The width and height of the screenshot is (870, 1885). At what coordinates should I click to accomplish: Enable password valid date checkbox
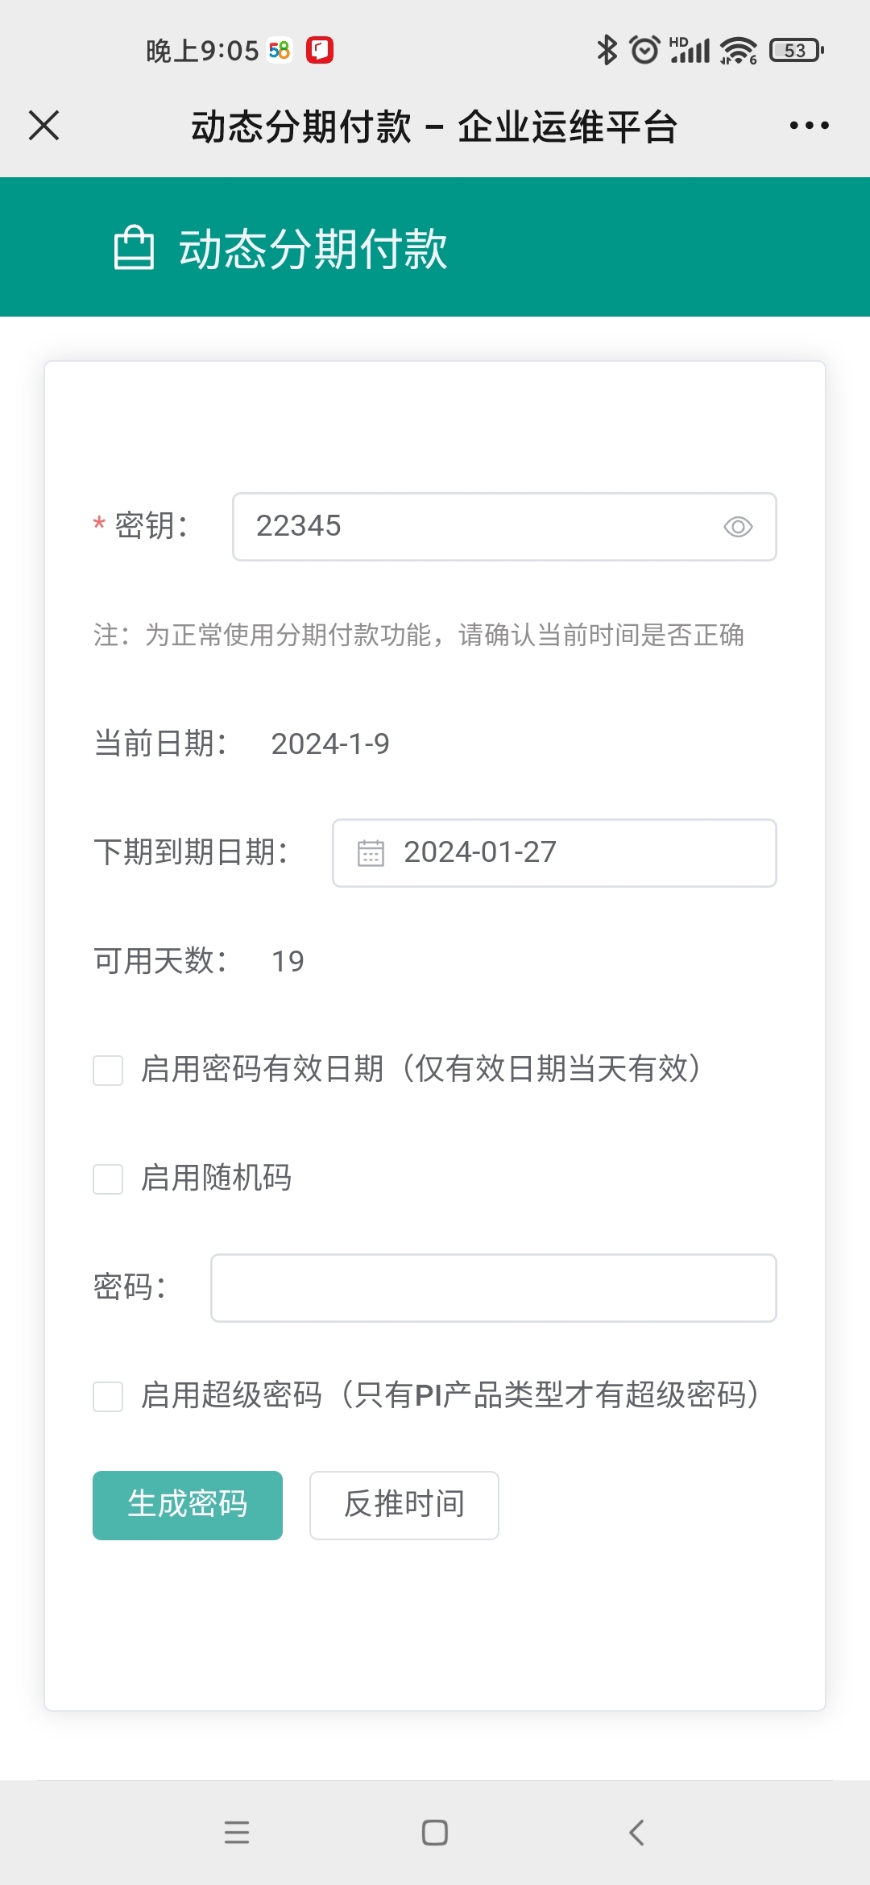tap(108, 1071)
